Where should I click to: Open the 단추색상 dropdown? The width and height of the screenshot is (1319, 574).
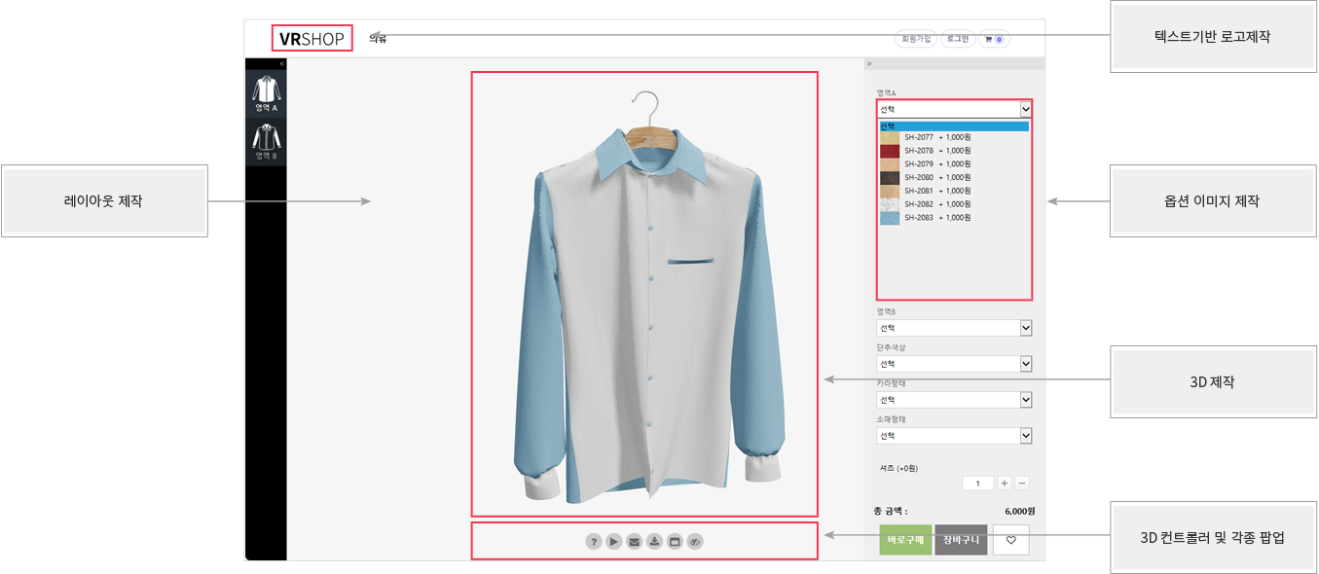[953, 364]
